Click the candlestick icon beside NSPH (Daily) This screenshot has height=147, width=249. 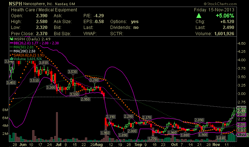click(x=11, y=39)
